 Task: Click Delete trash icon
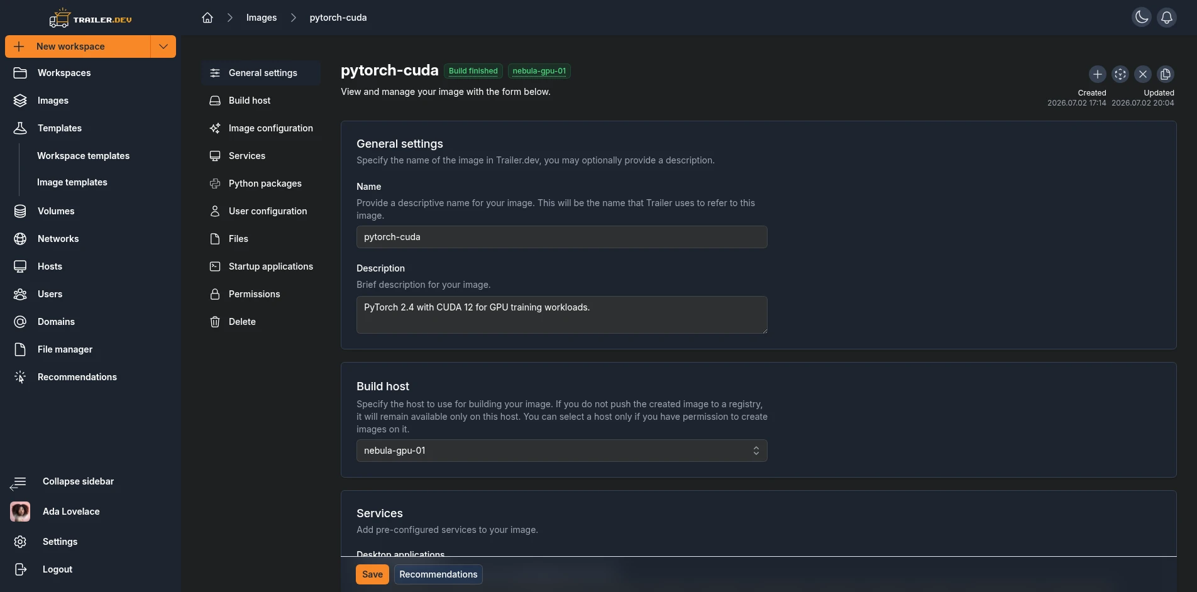click(215, 322)
